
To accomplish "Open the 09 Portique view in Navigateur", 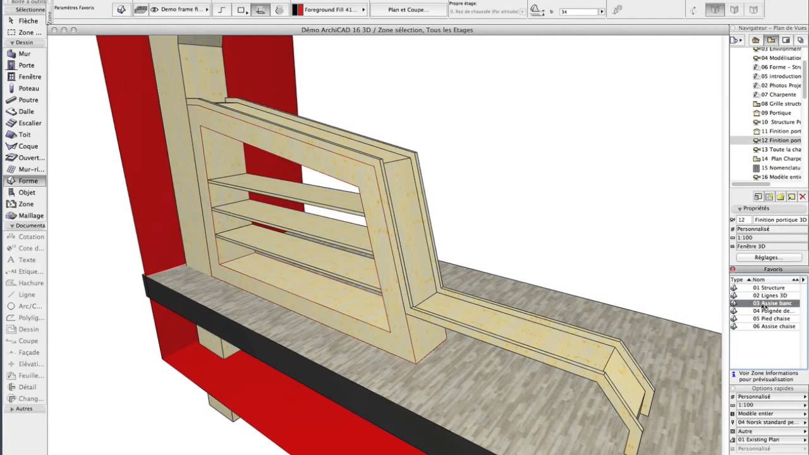I will pyautogui.click(x=776, y=112).
